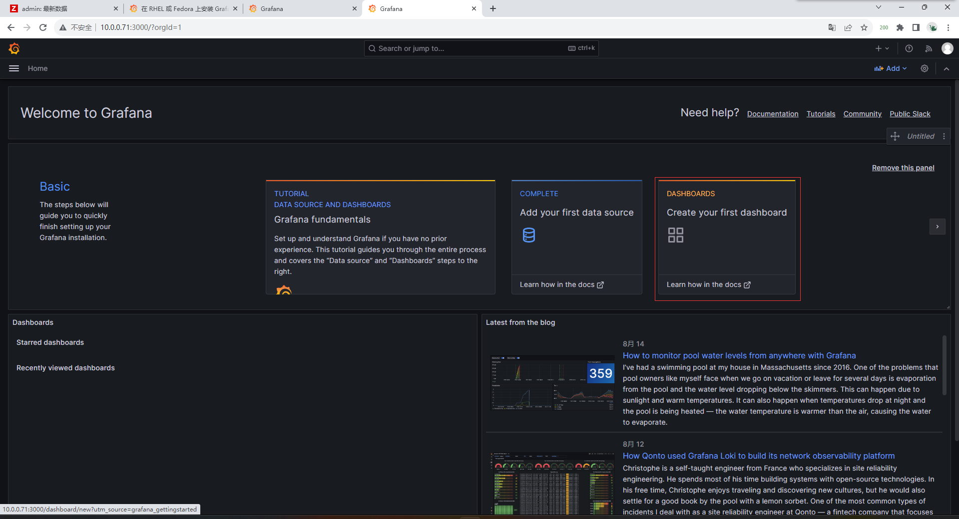Click the green browser profile icon
The image size is (959, 519).
(x=932, y=27)
